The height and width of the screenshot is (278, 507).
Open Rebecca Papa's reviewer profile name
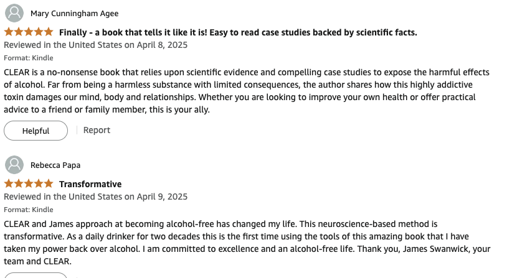55,165
